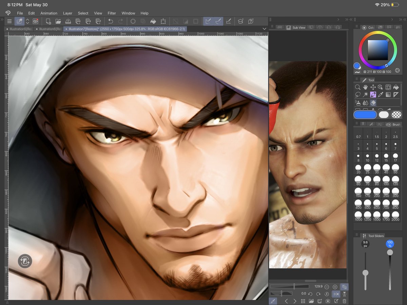
Task: Undo the last action
Action: click(x=111, y=21)
